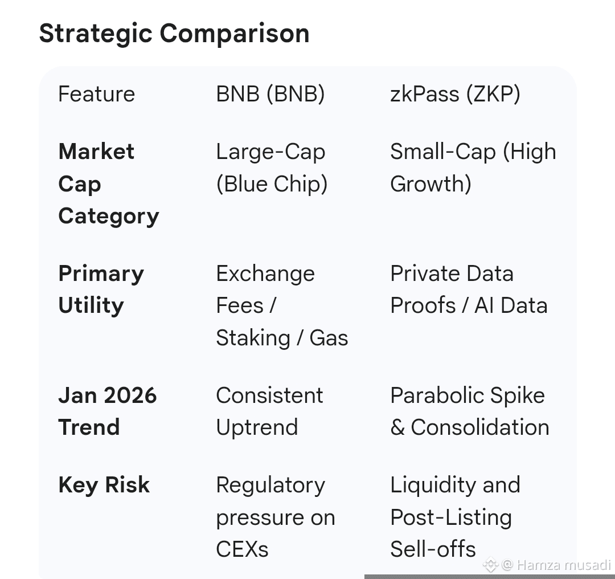Click the "Jan 2026 Trend" row label
Image resolution: width=615 pixels, height=579 pixels.
(x=107, y=411)
